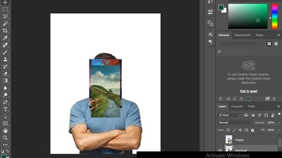
Task: Click the Get it now! link
Action: [x=249, y=91]
